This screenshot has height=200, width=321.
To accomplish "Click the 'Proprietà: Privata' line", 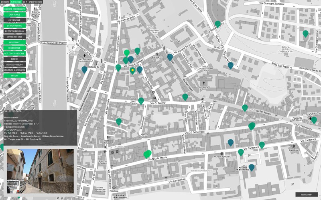I will (x=13, y=130).
